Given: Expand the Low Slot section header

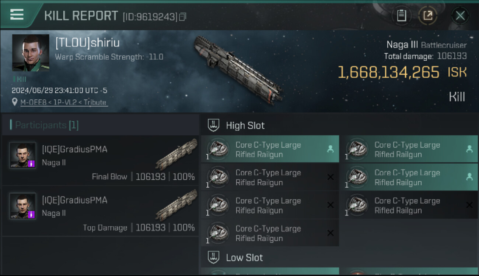Looking at the screenshot, I should (x=244, y=257).
